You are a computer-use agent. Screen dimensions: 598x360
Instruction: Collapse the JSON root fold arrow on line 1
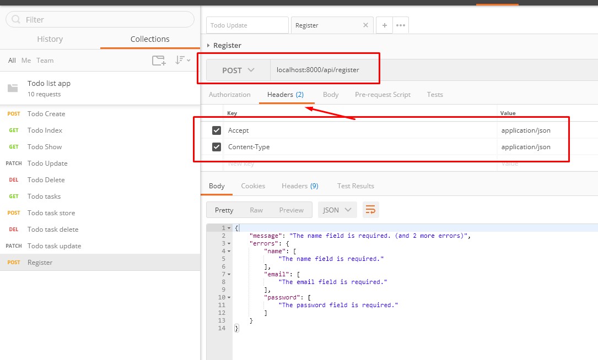point(229,228)
